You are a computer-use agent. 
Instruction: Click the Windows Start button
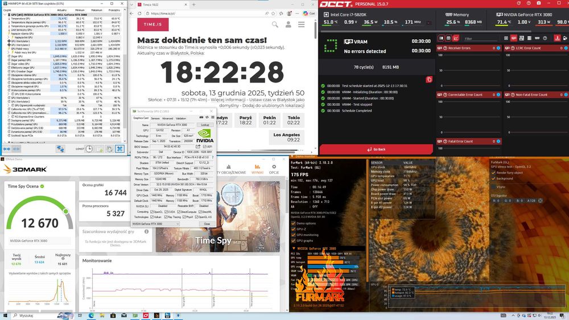5,315
